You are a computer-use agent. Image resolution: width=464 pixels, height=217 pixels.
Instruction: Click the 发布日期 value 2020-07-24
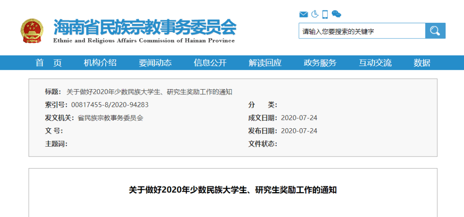click(299, 131)
